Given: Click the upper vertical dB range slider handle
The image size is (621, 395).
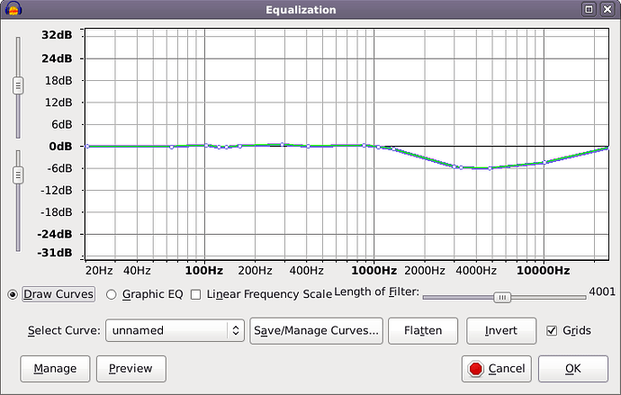Looking at the screenshot, I should click(x=17, y=85).
